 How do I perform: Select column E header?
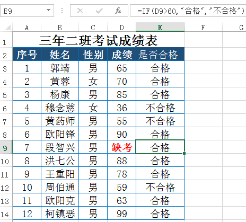tap(160, 28)
